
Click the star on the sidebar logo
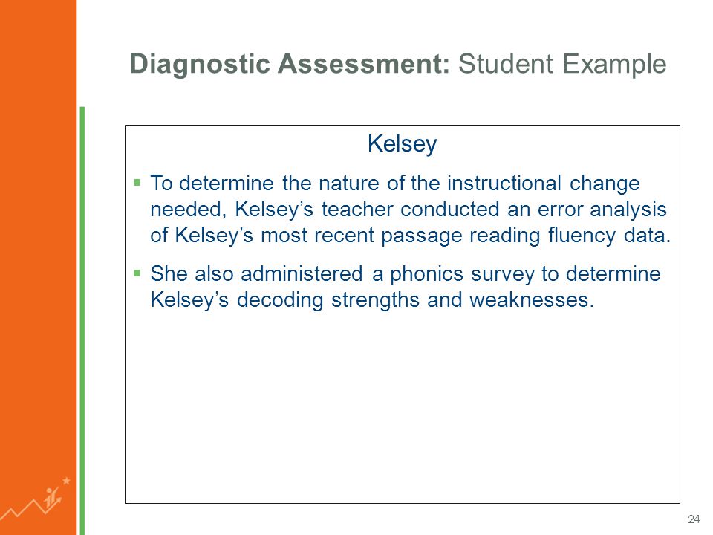pyautogui.click(x=66, y=481)
